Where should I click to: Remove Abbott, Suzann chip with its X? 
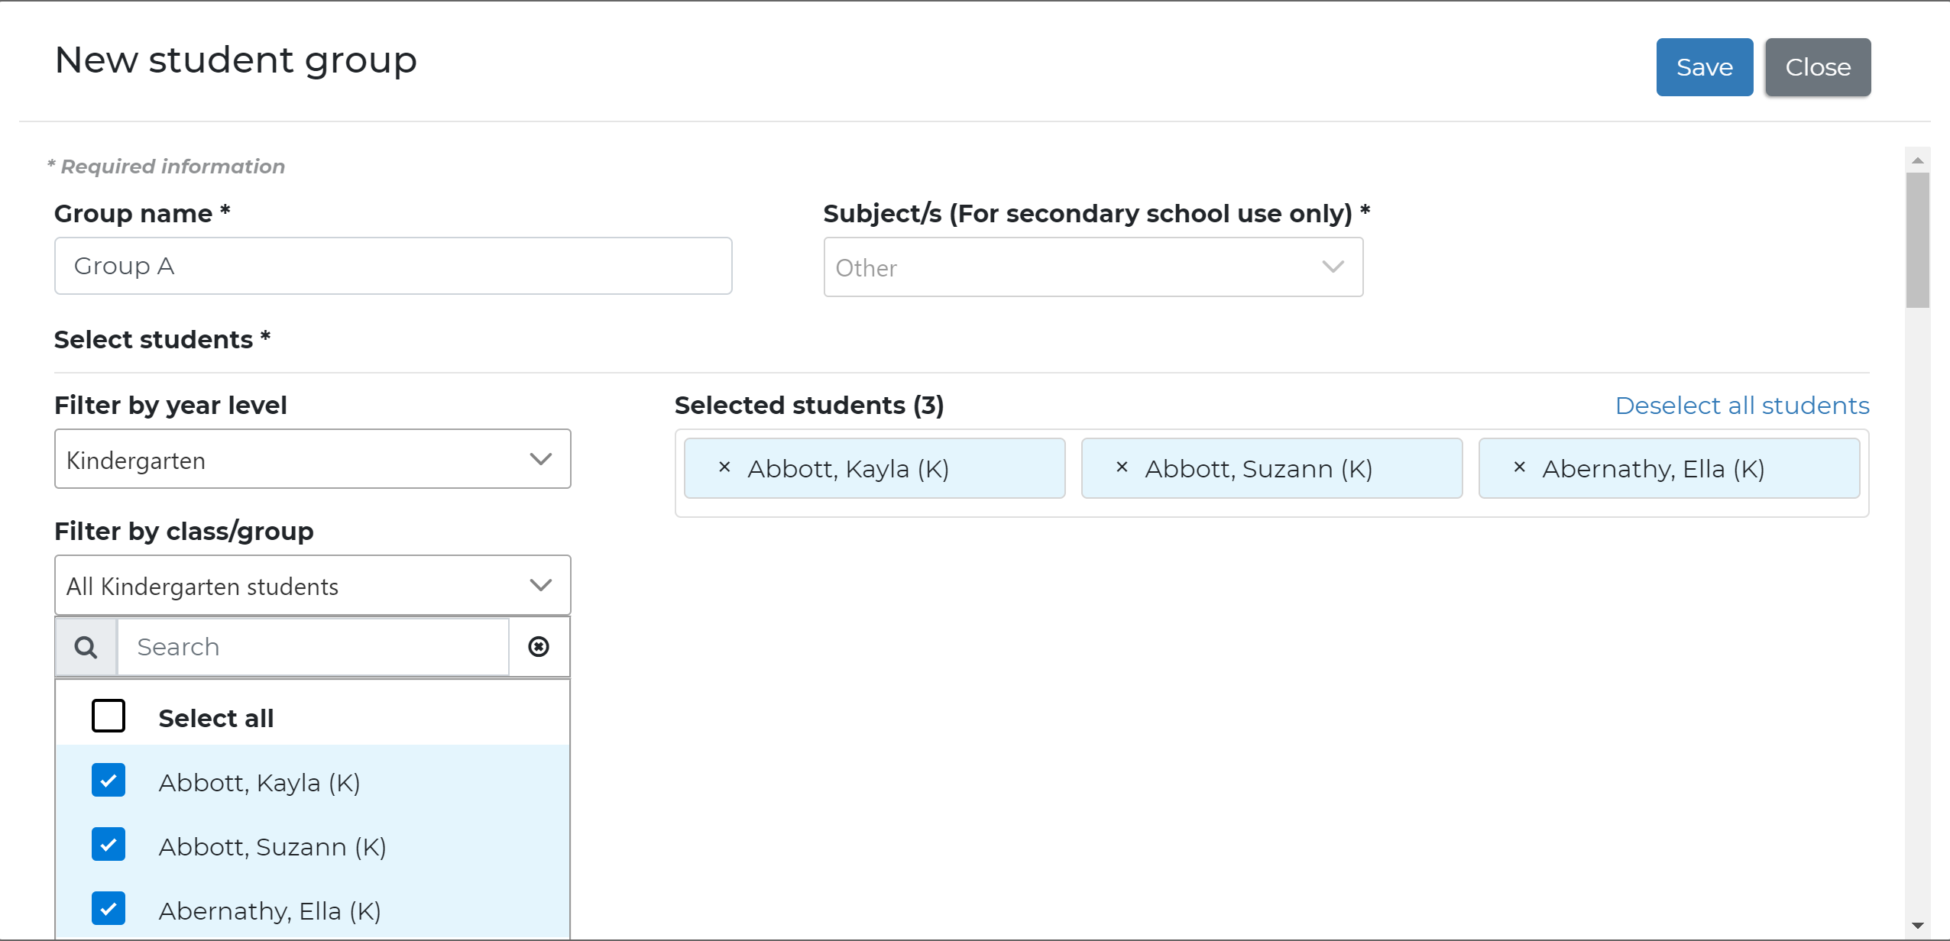[1122, 467]
